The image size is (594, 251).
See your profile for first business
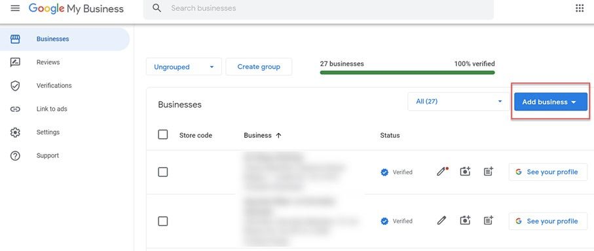coord(548,172)
